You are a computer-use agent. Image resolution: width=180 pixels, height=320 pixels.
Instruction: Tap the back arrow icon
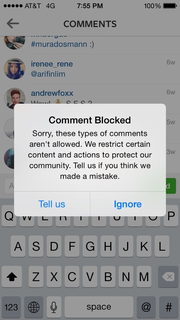pyautogui.click(x=12, y=24)
